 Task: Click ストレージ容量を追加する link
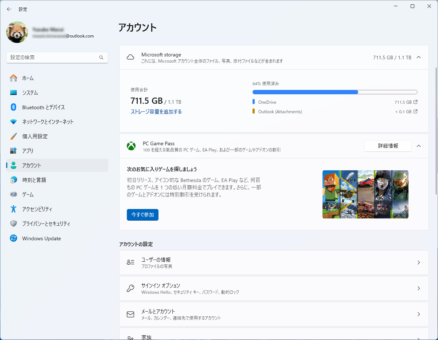coord(156,112)
